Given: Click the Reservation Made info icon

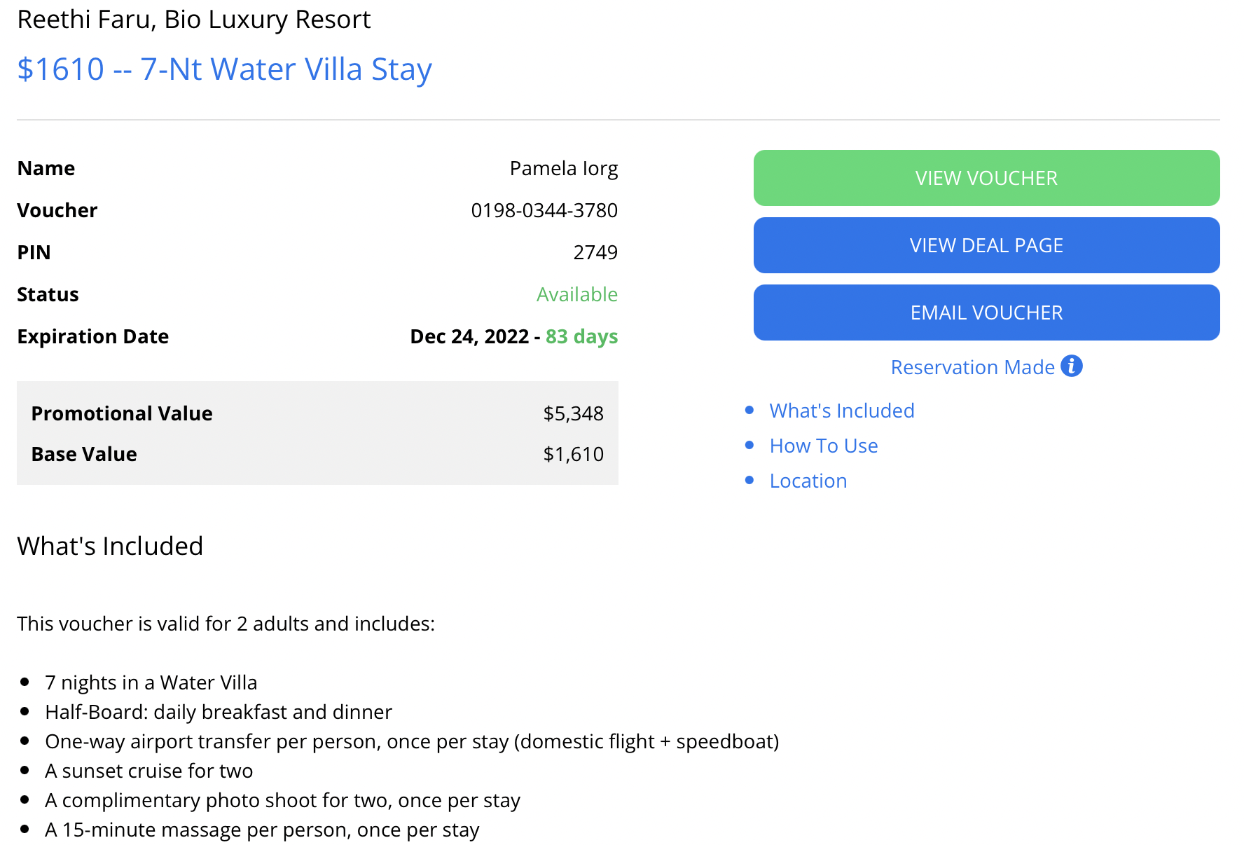Looking at the screenshot, I should click(1072, 366).
